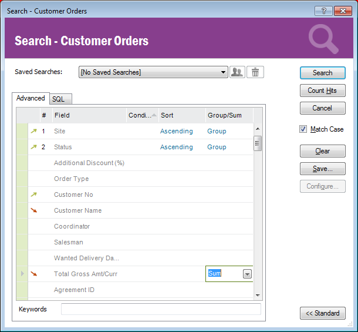Expand the Sum dropdown for Total Gross Amt/Curr
358x332 pixels.
(x=247, y=274)
